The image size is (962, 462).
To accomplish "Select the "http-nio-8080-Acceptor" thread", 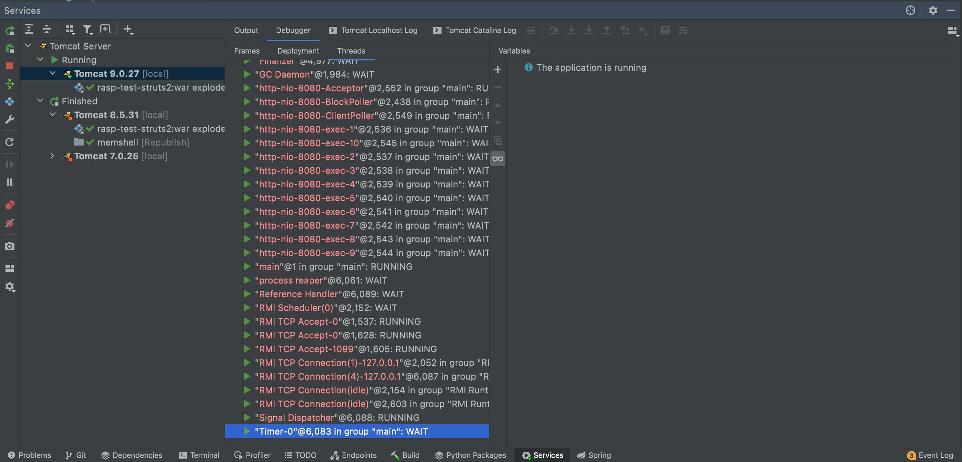I will pyautogui.click(x=357, y=88).
